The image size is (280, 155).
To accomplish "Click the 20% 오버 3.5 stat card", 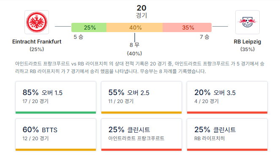I will pos(227,97).
